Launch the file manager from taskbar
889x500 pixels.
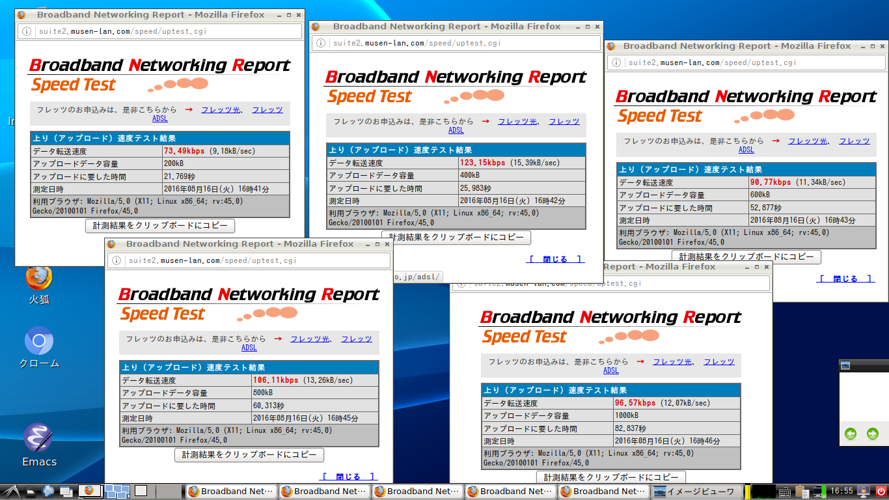pyautogui.click(x=30, y=491)
